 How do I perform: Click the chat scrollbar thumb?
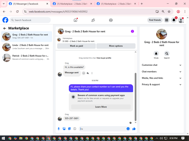[136, 97]
